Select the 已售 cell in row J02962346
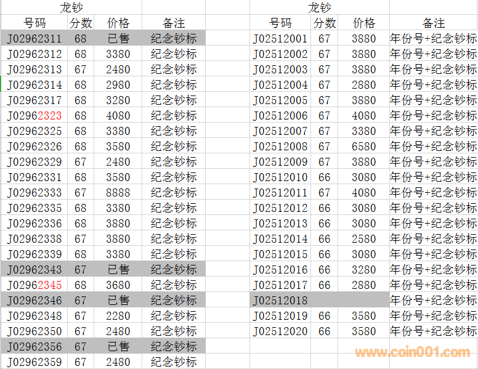The width and height of the screenshot is (478, 369). (118, 300)
